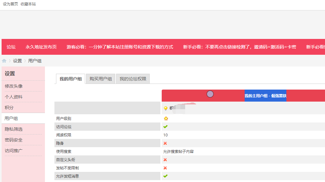Click the 收藏本站 link at the top

coord(28,4)
